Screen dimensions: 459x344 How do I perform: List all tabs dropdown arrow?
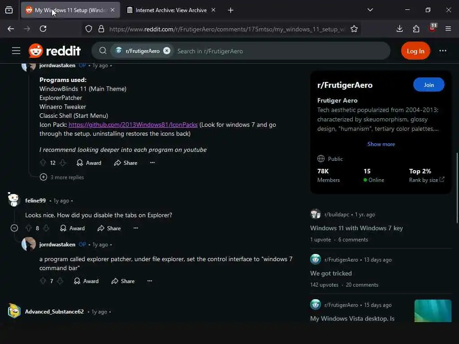370,10
